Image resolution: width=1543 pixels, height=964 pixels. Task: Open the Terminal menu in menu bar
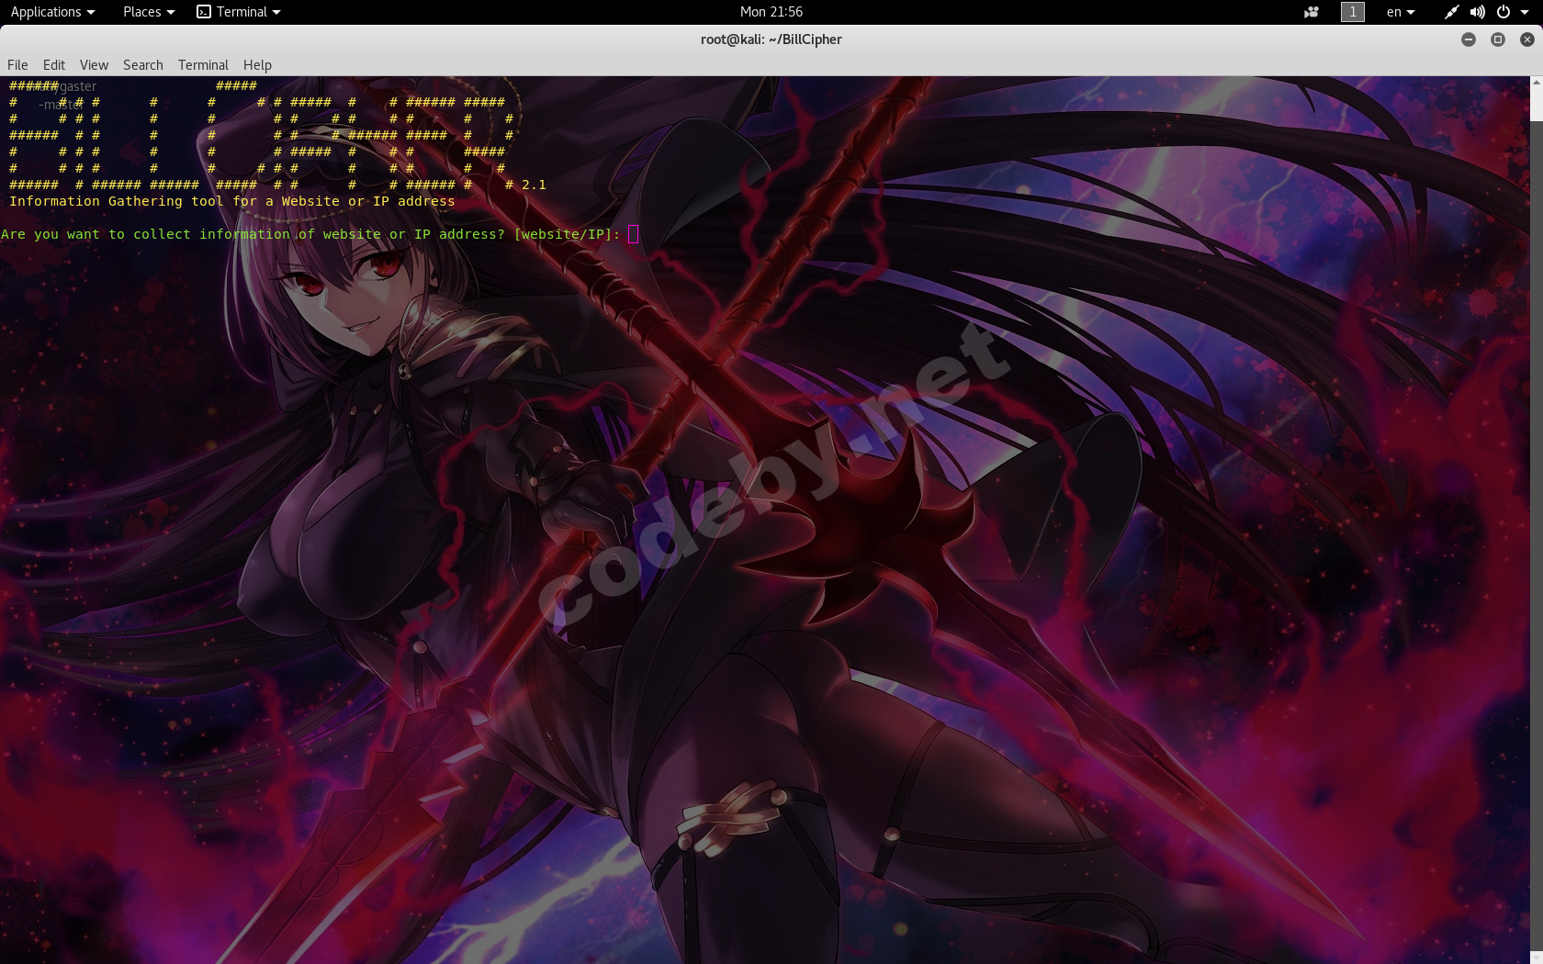203,65
